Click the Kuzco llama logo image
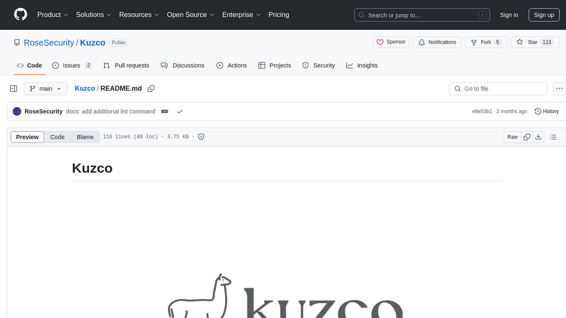566x318 pixels. coord(286,296)
